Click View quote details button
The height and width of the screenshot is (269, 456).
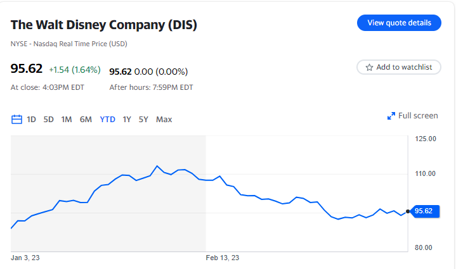point(399,23)
